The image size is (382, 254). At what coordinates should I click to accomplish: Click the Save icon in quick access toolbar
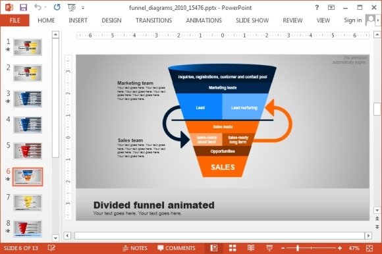pyautogui.click(x=24, y=7)
